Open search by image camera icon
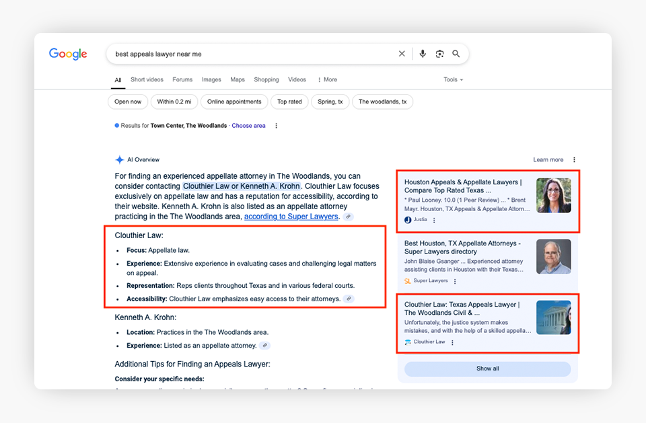The image size is (646, 423). pos(439,54)
